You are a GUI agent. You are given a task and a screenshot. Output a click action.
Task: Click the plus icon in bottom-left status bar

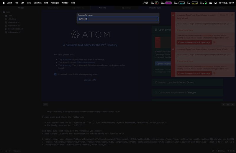coord(2,151)
